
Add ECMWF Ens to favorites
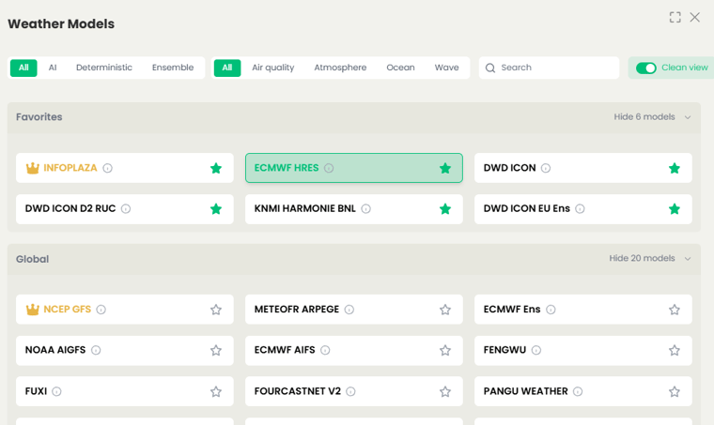675,310
